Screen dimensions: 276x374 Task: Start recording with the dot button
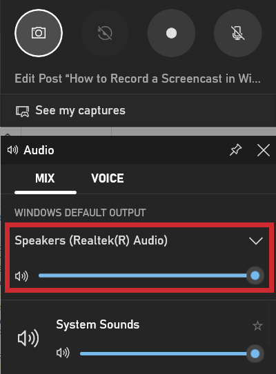click(x=171, y=33)
